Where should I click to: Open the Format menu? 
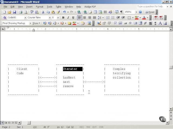pyautogui.click(x=39, y=7)
